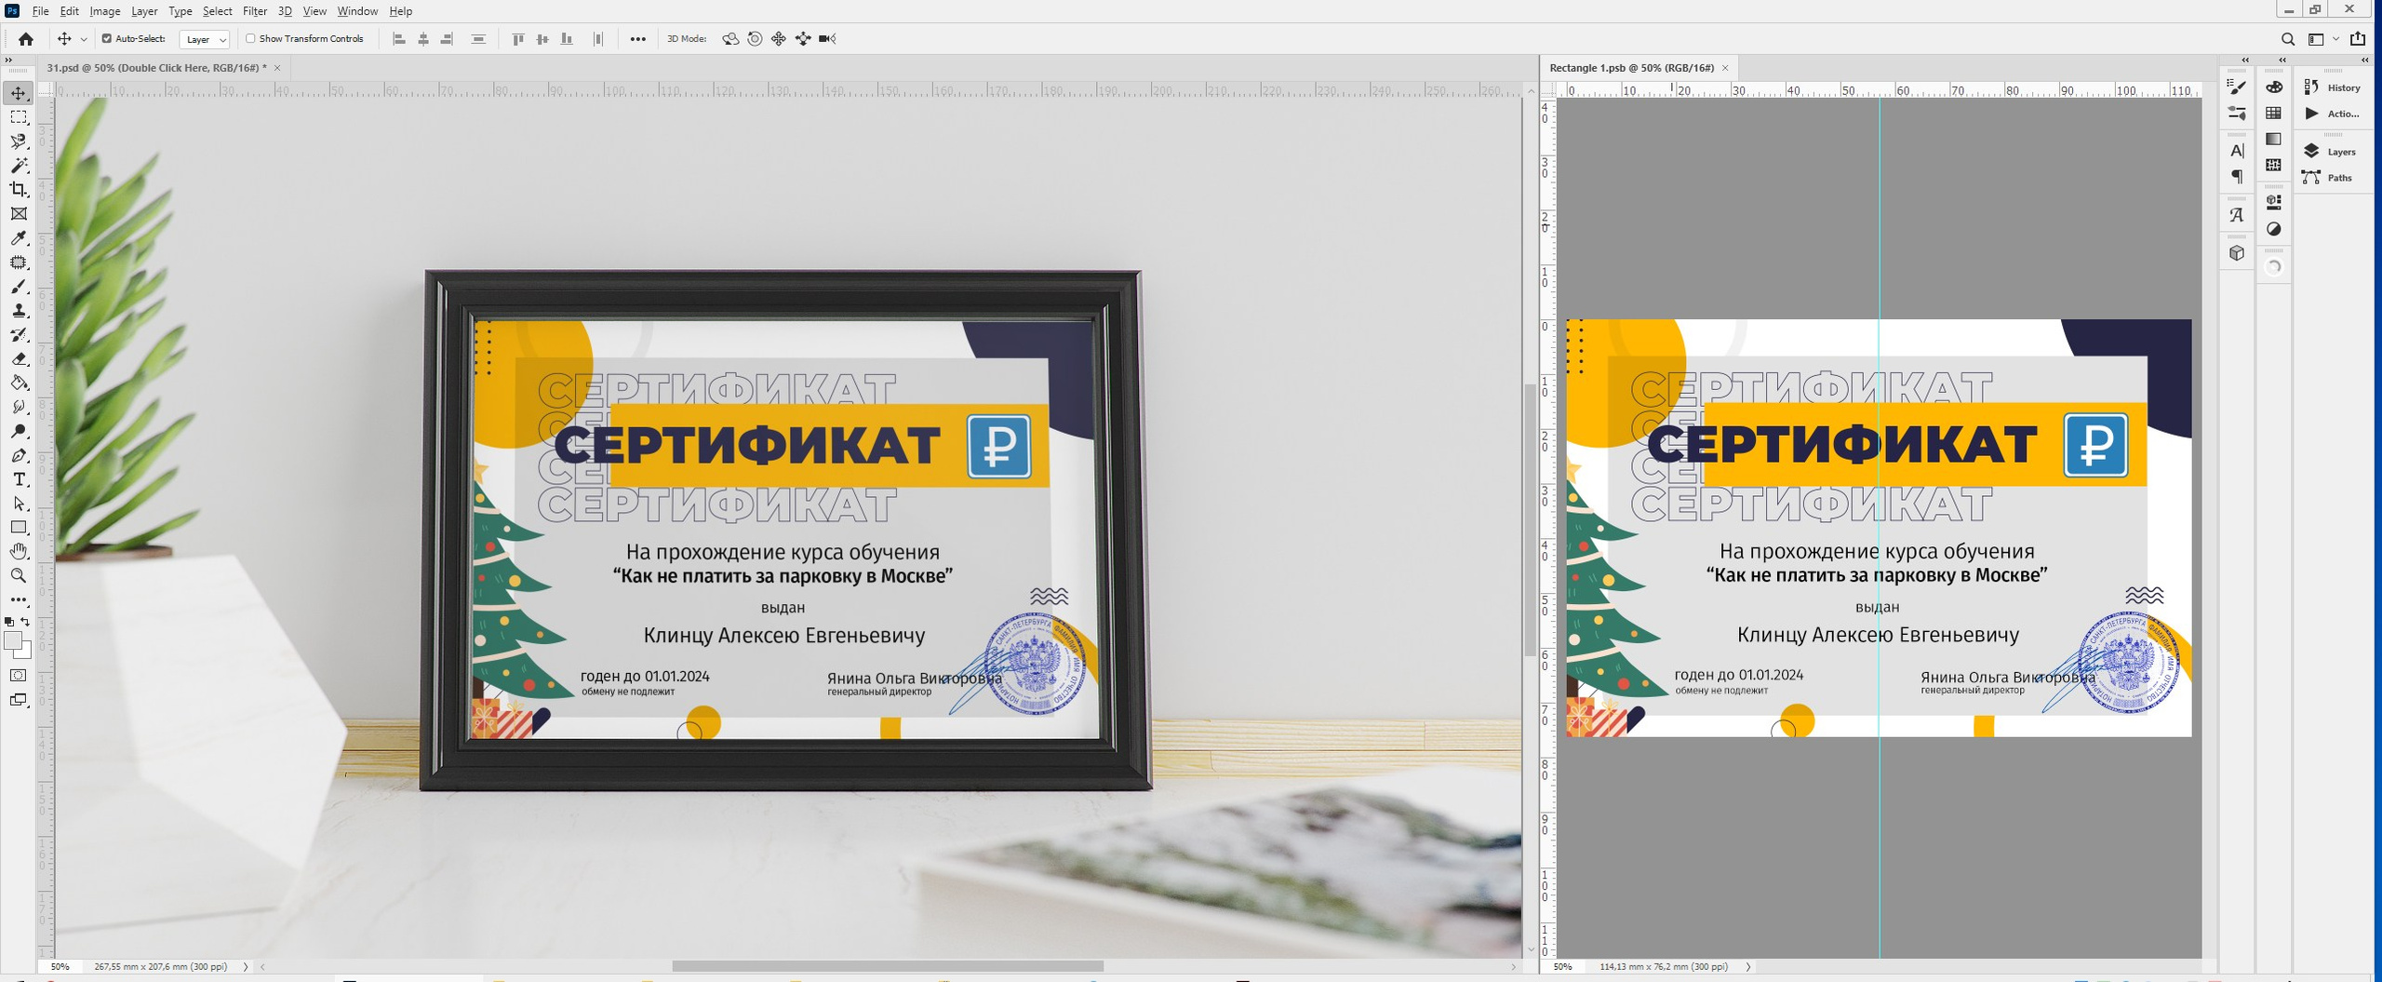
Task: Click the Home icon in options bar
Action: (26, 39)
